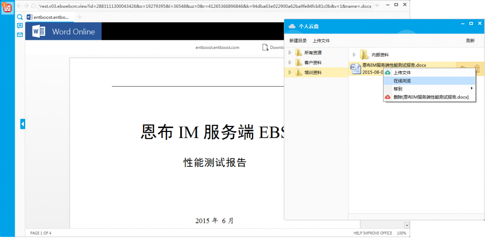Image resolution: width=485 pixels, height=238 pixels.
Task: Click the 2015 年 6 月 date text
Action: (x=215, y=221)
